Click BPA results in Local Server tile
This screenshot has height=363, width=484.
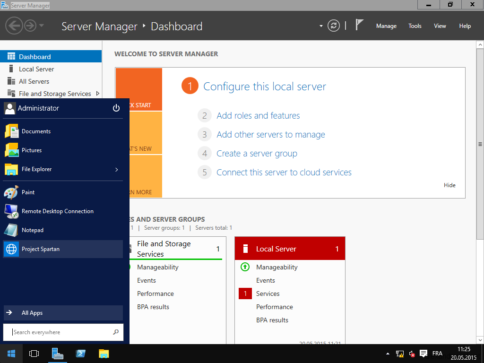coord(272,320)
